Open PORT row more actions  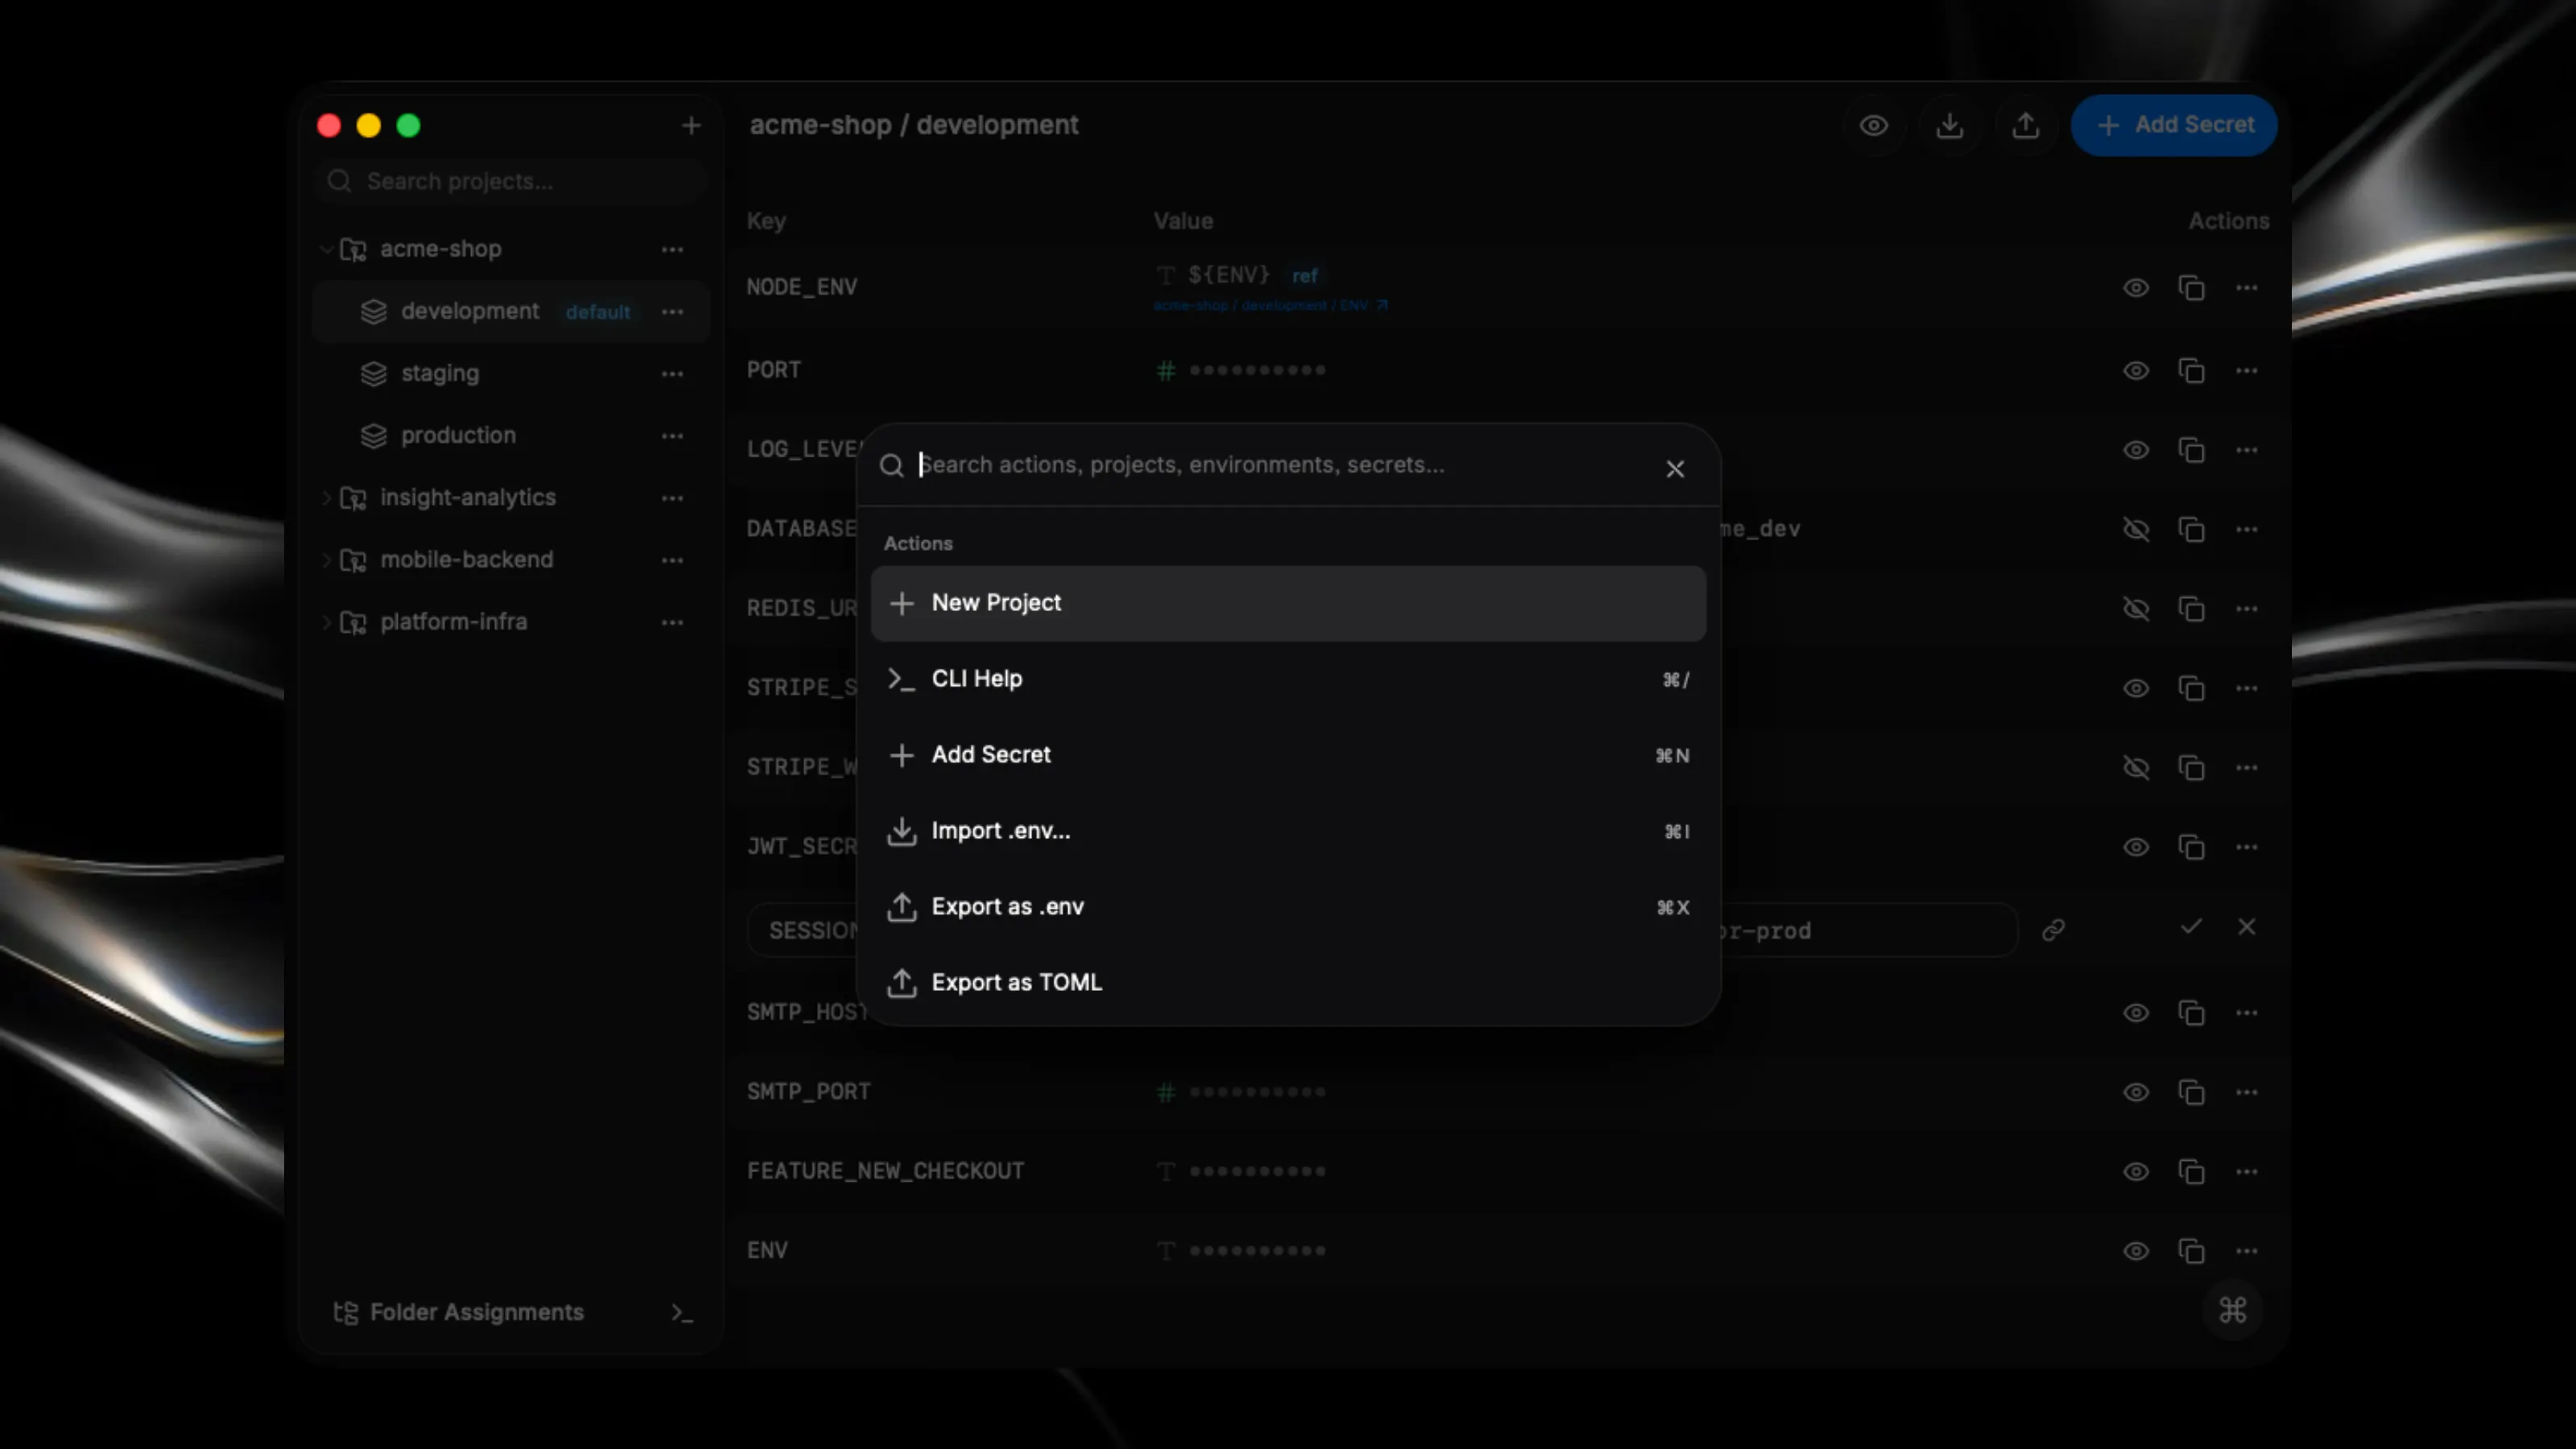pyautogui.click(x=2246, y=371)
